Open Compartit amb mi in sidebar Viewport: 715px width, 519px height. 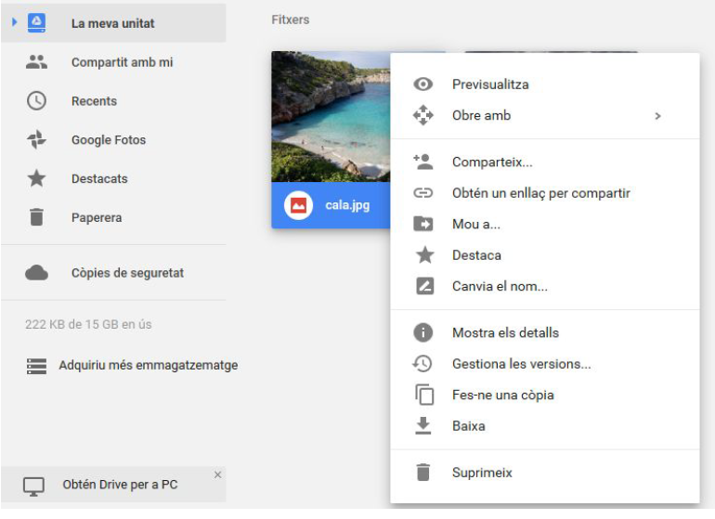point(122,62)
